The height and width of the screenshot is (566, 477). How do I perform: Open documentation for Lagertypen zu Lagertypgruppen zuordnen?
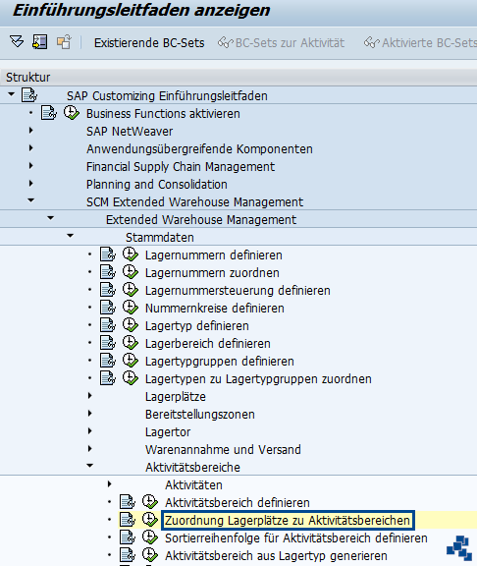(x=107, y=378)
